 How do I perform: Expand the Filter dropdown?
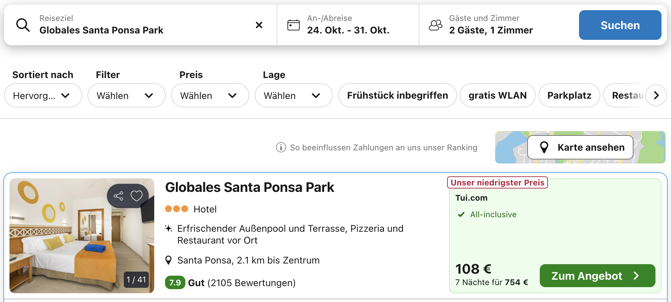pyautogui.click(x=126, y=96)
